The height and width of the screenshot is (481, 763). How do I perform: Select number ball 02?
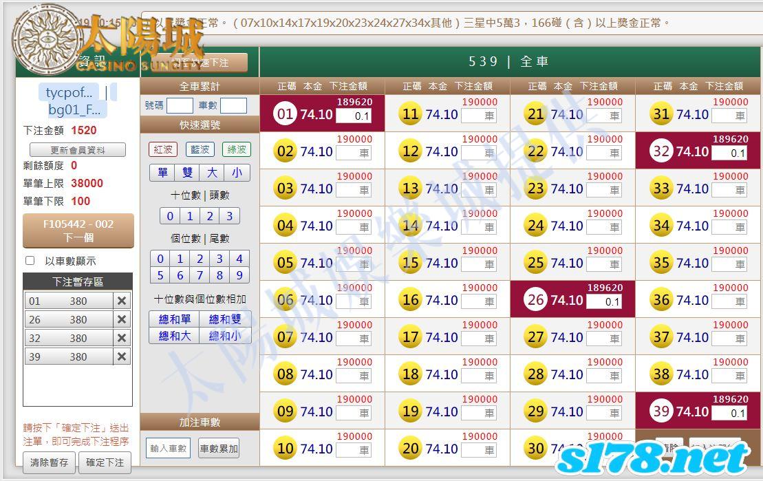[x=285, y=151]
